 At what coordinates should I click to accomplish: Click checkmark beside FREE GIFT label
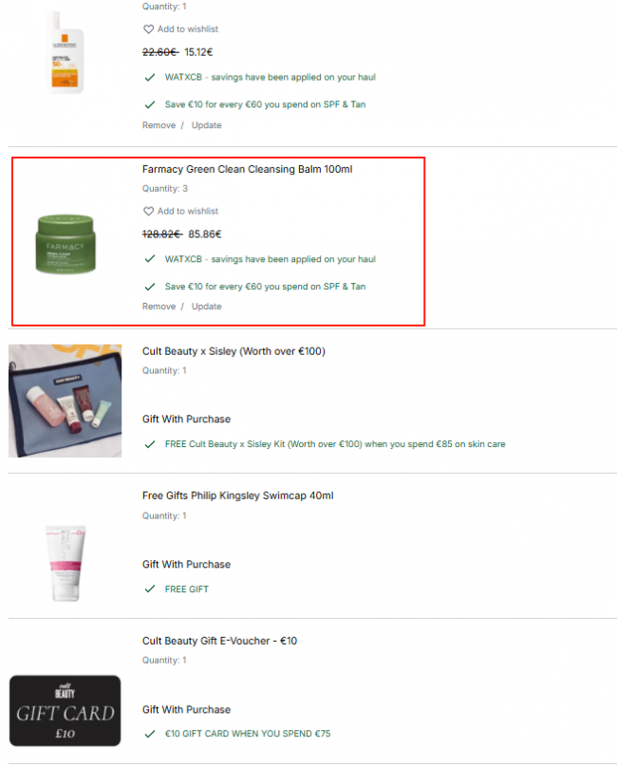pyautogui.click(x=150, y=589)
